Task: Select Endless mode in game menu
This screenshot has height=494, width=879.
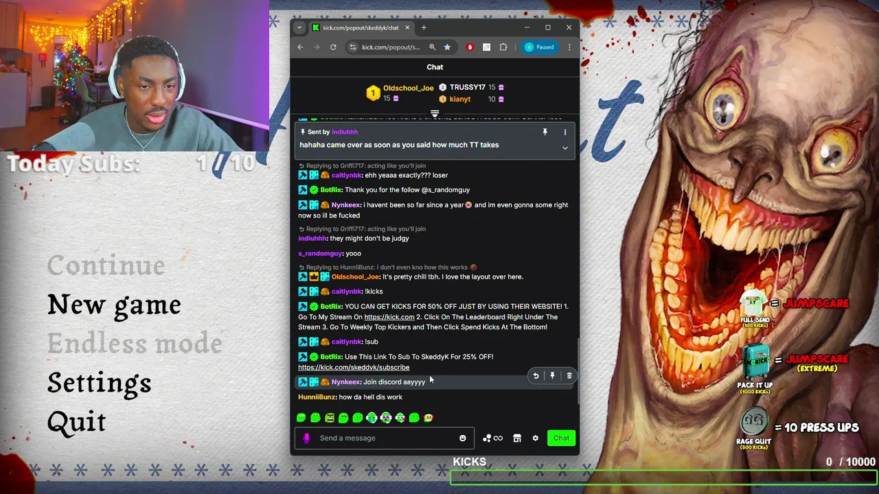Action: (135, 343)
